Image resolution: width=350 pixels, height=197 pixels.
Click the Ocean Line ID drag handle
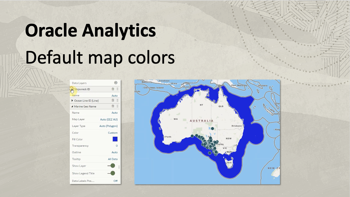pyautogui.click(x=117, y=100)
